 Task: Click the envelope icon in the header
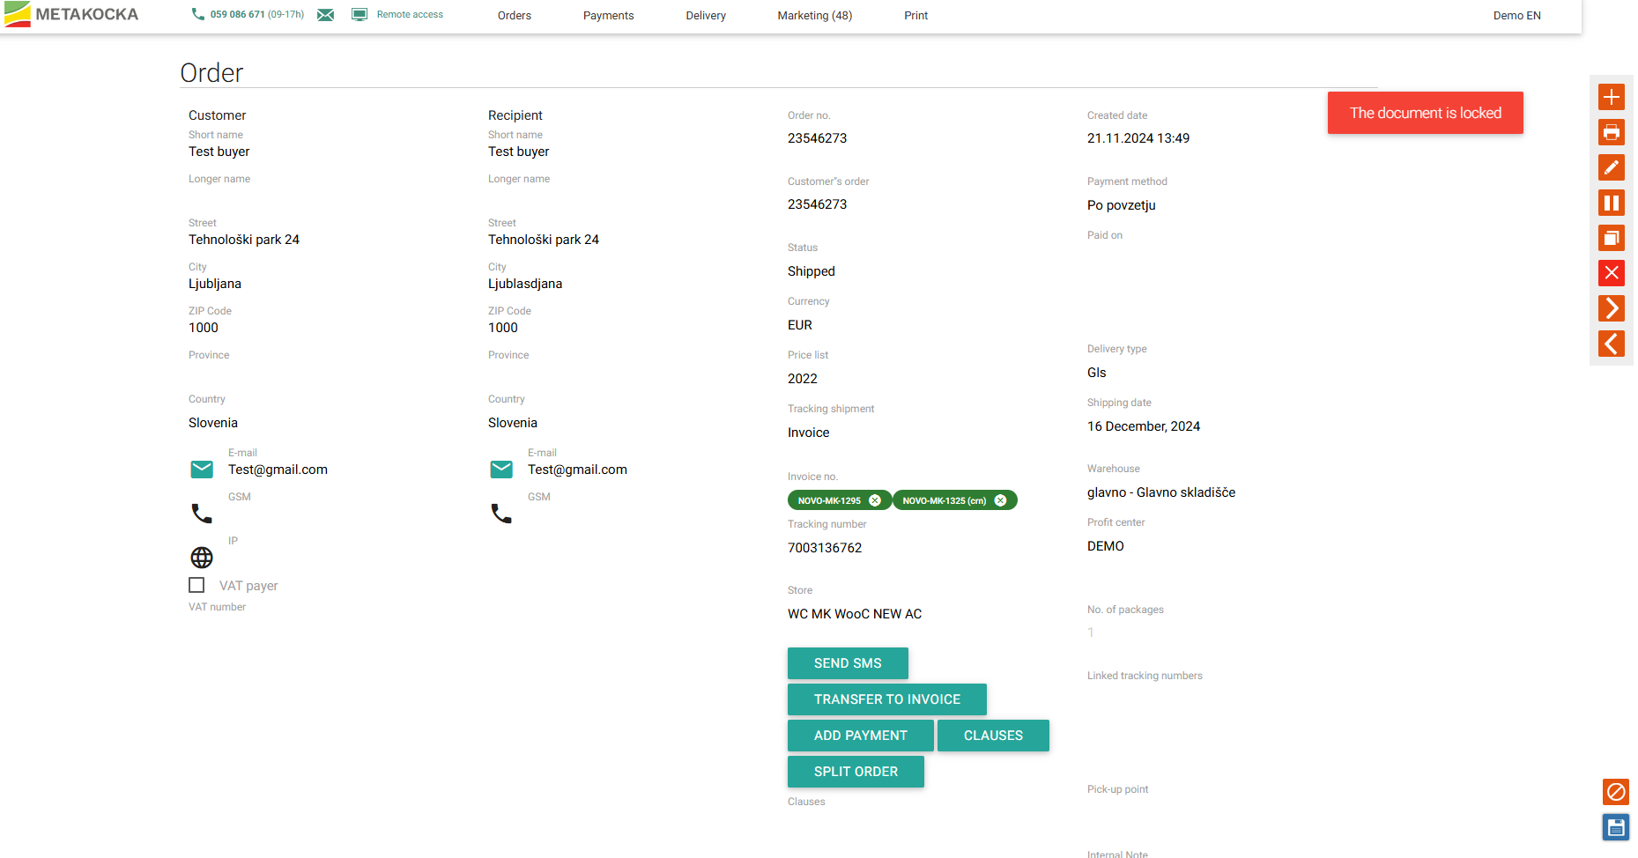[325, 15]
